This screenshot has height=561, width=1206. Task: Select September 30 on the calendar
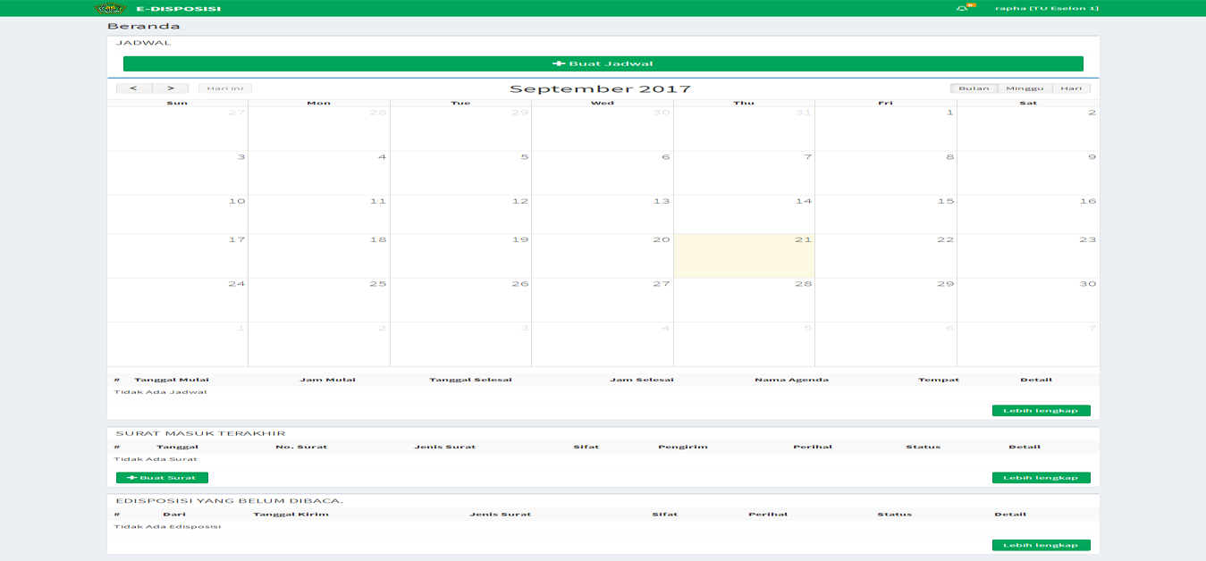1027,300
